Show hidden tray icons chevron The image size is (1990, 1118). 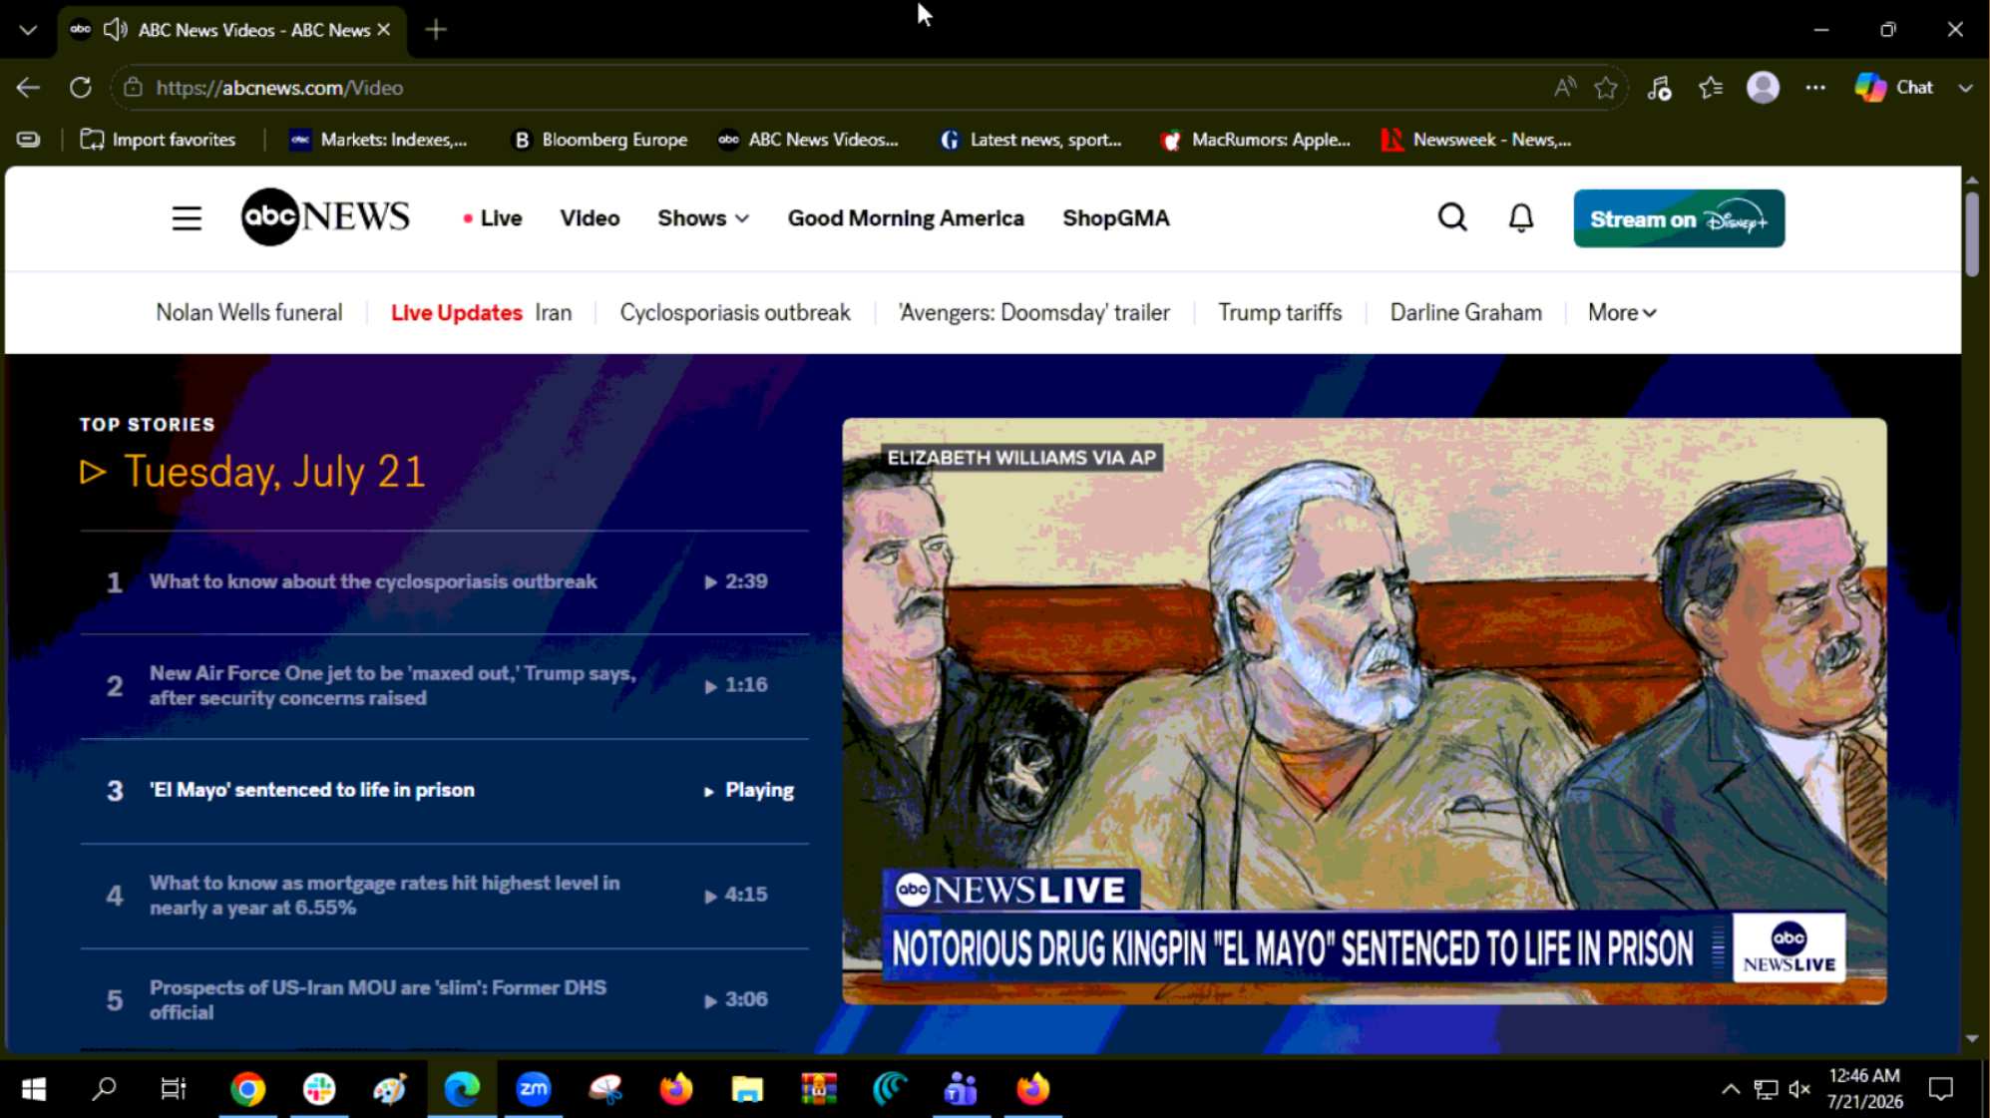tap(1731, 1089)
